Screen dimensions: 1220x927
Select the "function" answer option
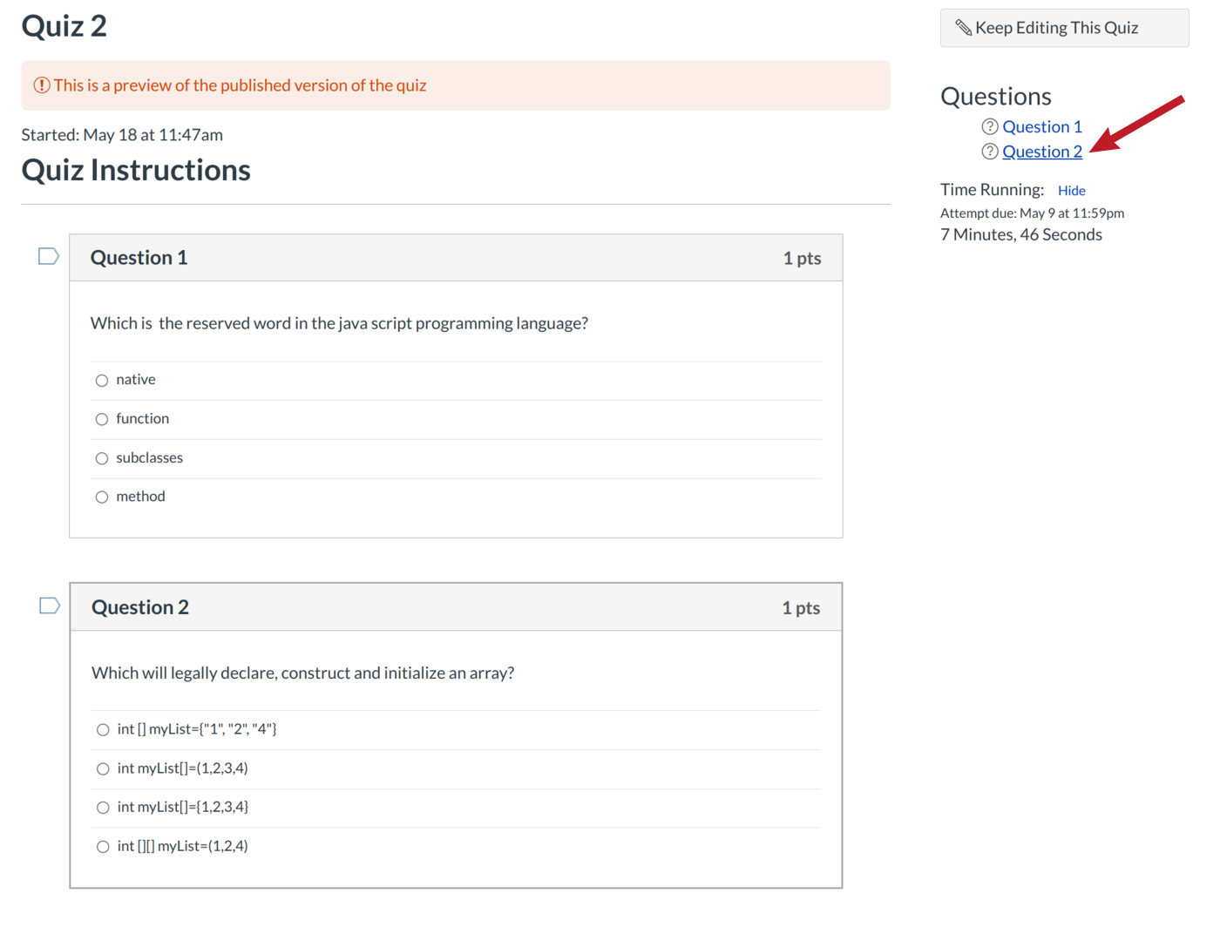pyautogui.click(x=102, y=419)
